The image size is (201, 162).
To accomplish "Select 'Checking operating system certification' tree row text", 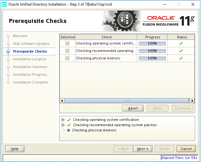I will 106,120.
